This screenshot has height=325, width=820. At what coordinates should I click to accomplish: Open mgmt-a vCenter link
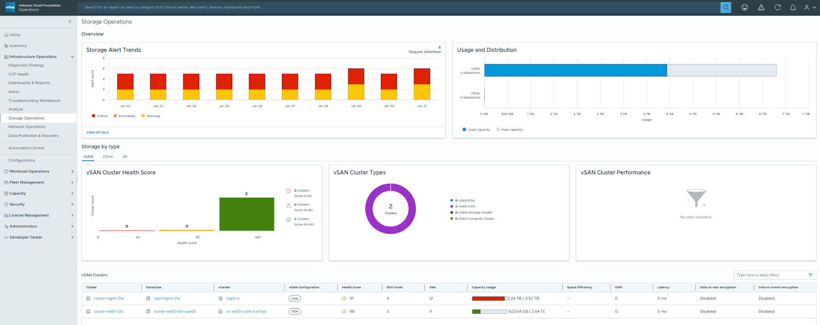pos(233,298)
